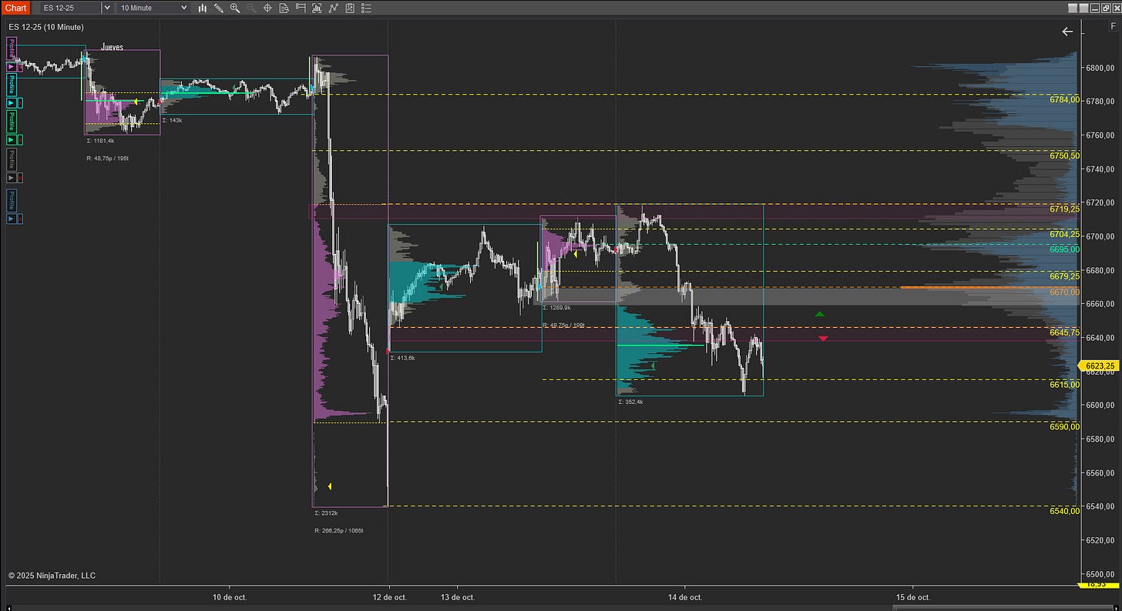Viewport: 1122px width, 611px height.
Task: Open the indicators toolbar icon
Action: (x=317, y=8)
